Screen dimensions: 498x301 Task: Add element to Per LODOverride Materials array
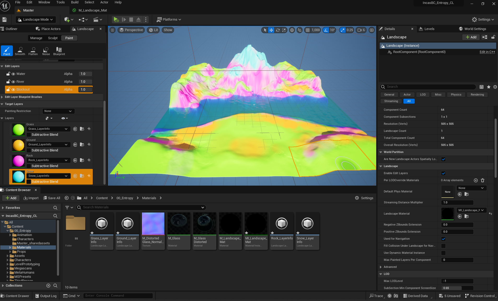point(476,180)
